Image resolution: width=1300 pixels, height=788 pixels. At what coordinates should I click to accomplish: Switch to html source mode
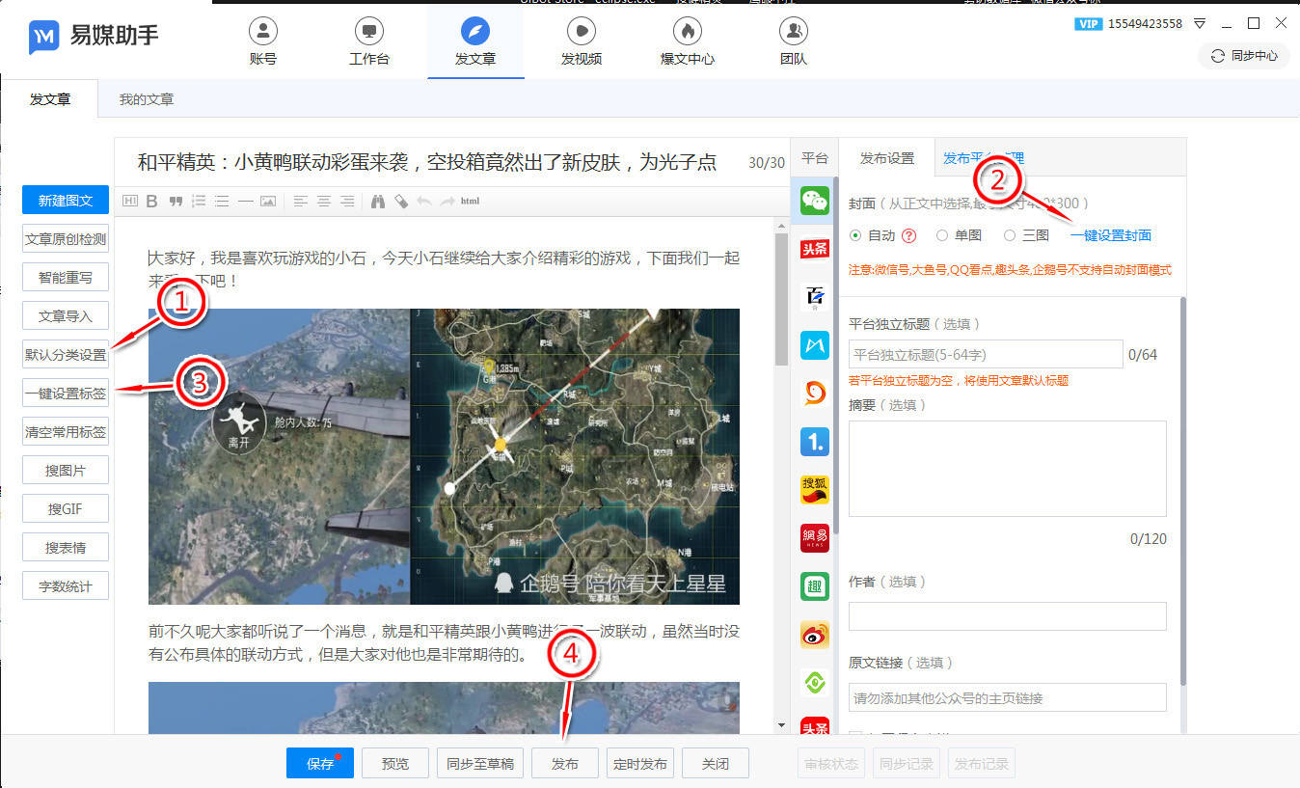click(x=471, y=201)
